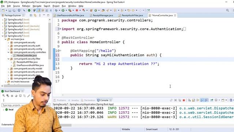Click the Open Browser icon in Boot Dashboard
The width and height of the screenshot is (234, 132).
(16, 96)
